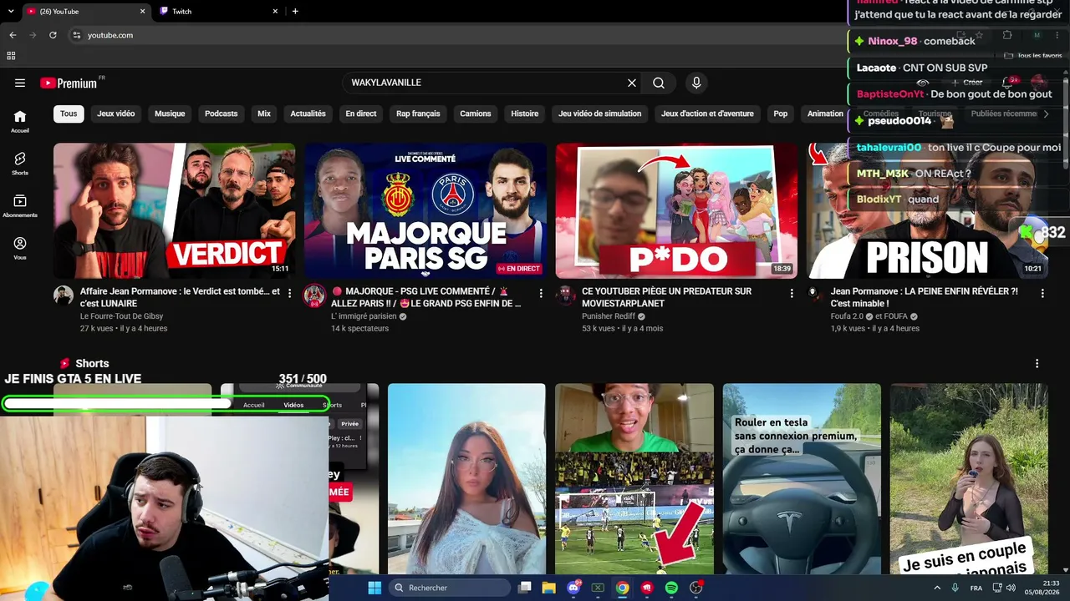Open the Shorts section more-options menu
Viewport: 1070px width, 601px height.
click(1037, 363)
